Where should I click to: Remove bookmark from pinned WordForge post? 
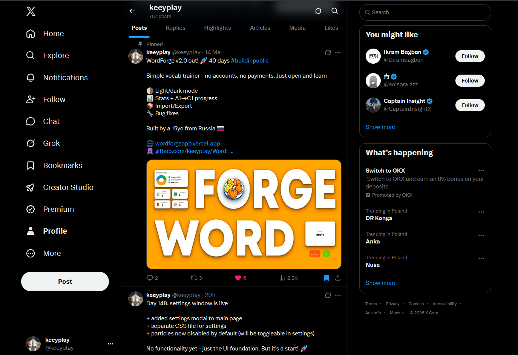[326, 278]
